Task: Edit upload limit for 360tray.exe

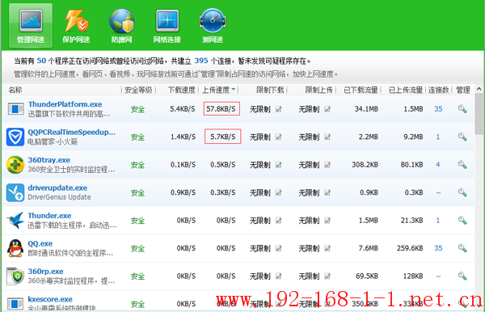Action: coord(327,165)
